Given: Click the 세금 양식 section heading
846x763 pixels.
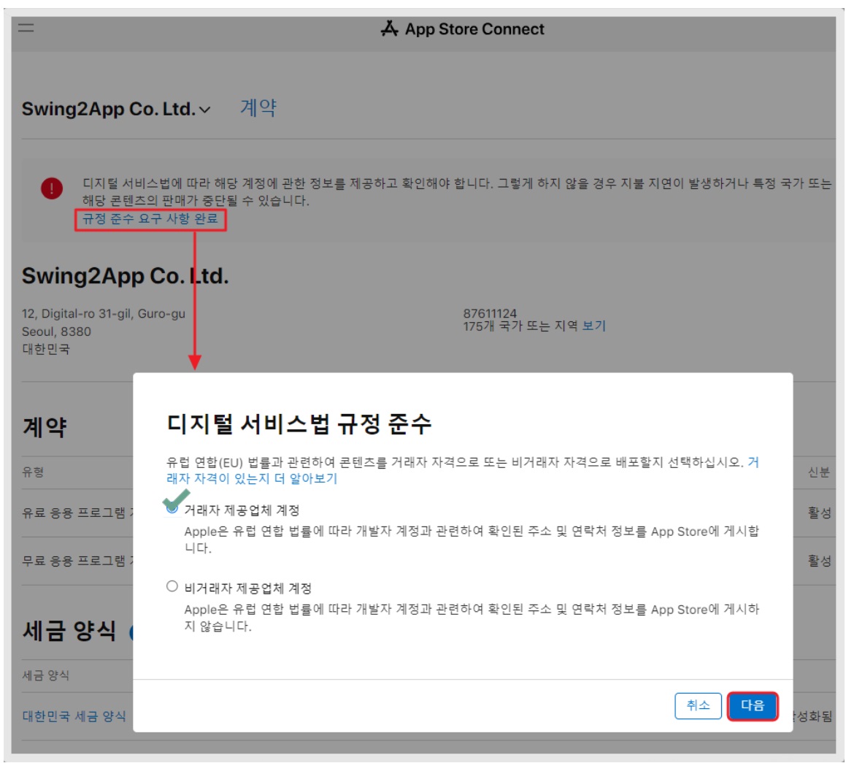Looking at the screenshot, I should tap(69, 631).
